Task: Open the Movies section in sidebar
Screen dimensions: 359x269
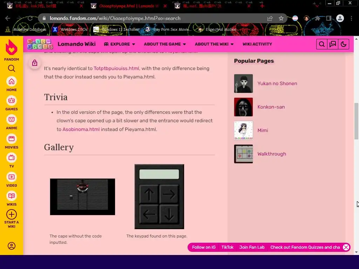Action: [12, 142]
